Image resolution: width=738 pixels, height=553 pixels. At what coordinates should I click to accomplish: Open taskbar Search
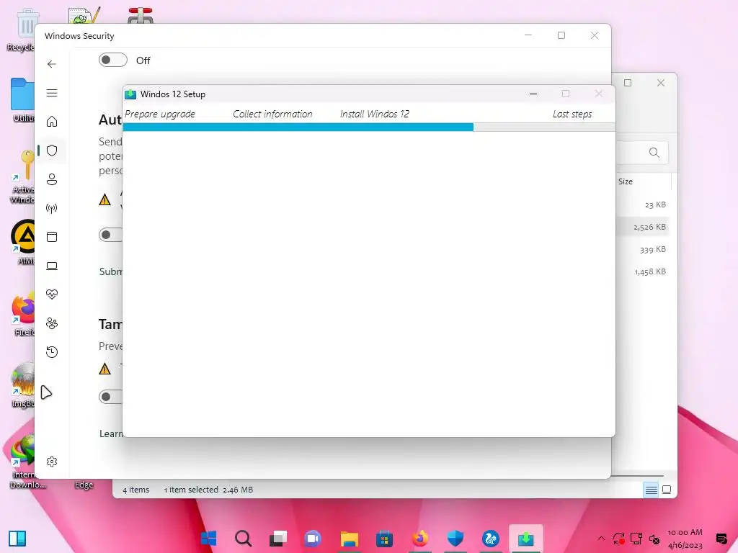(244, 539)
